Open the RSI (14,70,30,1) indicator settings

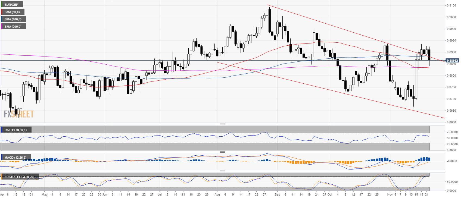click(x=16, y=130)
